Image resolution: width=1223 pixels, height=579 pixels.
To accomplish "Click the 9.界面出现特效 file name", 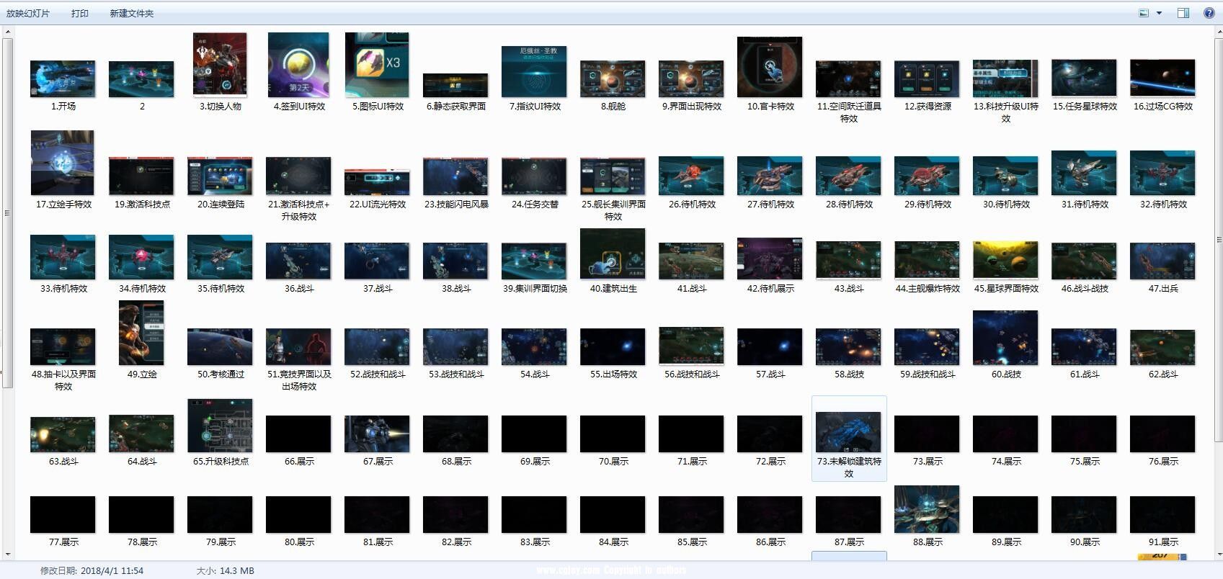I will point(691,106).
